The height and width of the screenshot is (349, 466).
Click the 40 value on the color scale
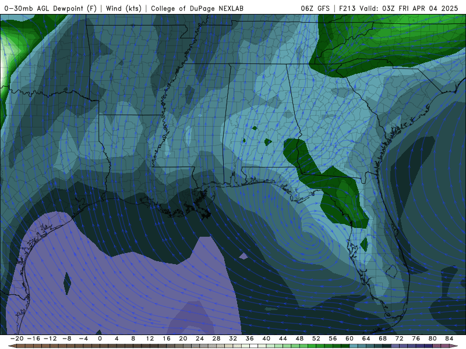click(x=266, y=339)
